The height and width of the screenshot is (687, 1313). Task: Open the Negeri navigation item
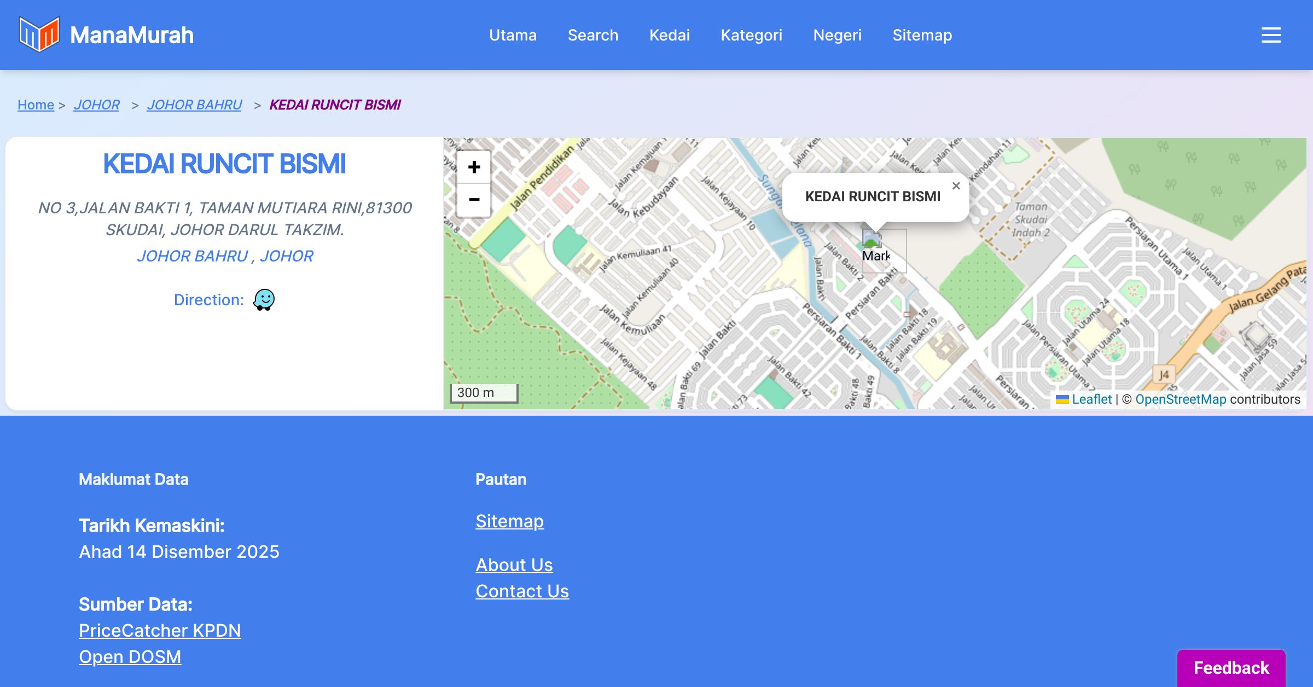pos(837,35)
